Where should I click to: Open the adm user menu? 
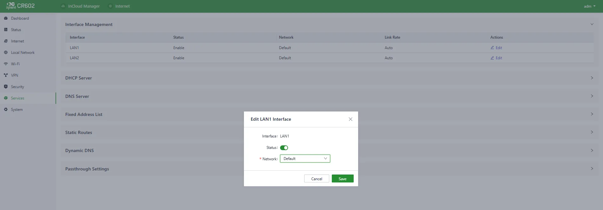pyautogui.click(x=590, y=6)
